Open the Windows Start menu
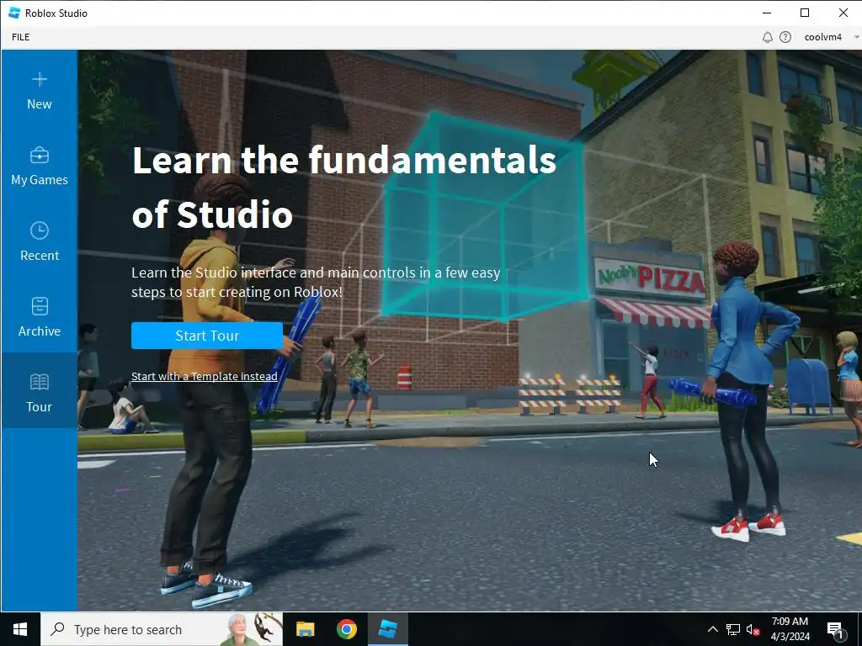Image resolution: width=862 pixels, height=646 pixels. (x=20, y=629)
